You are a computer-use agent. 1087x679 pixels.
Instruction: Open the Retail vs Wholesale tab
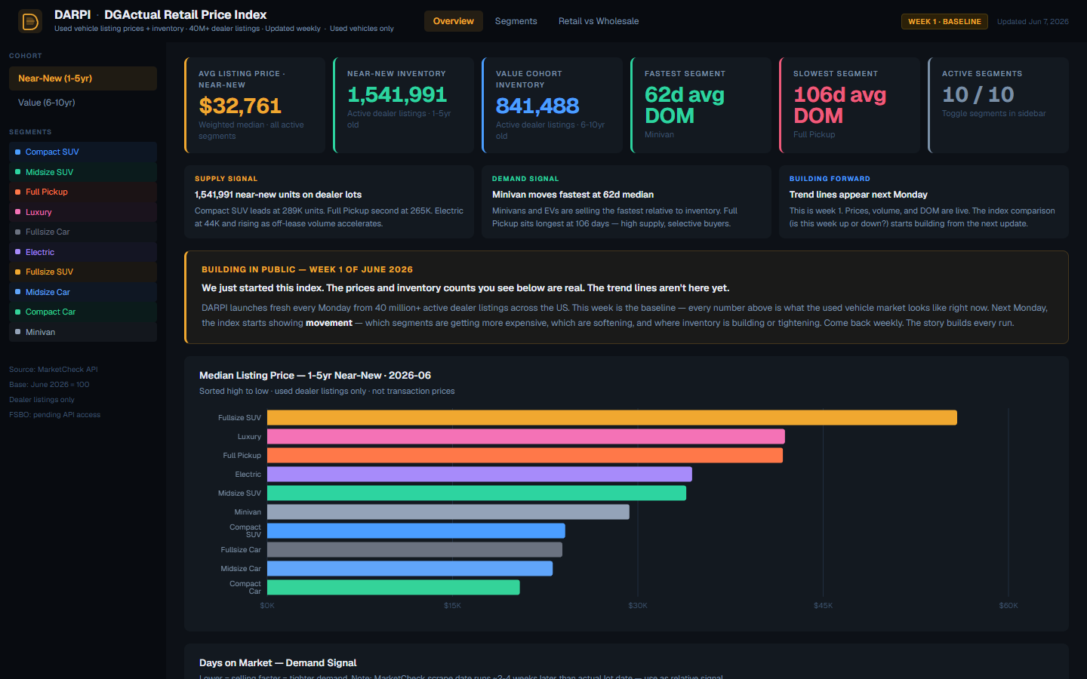599,21
